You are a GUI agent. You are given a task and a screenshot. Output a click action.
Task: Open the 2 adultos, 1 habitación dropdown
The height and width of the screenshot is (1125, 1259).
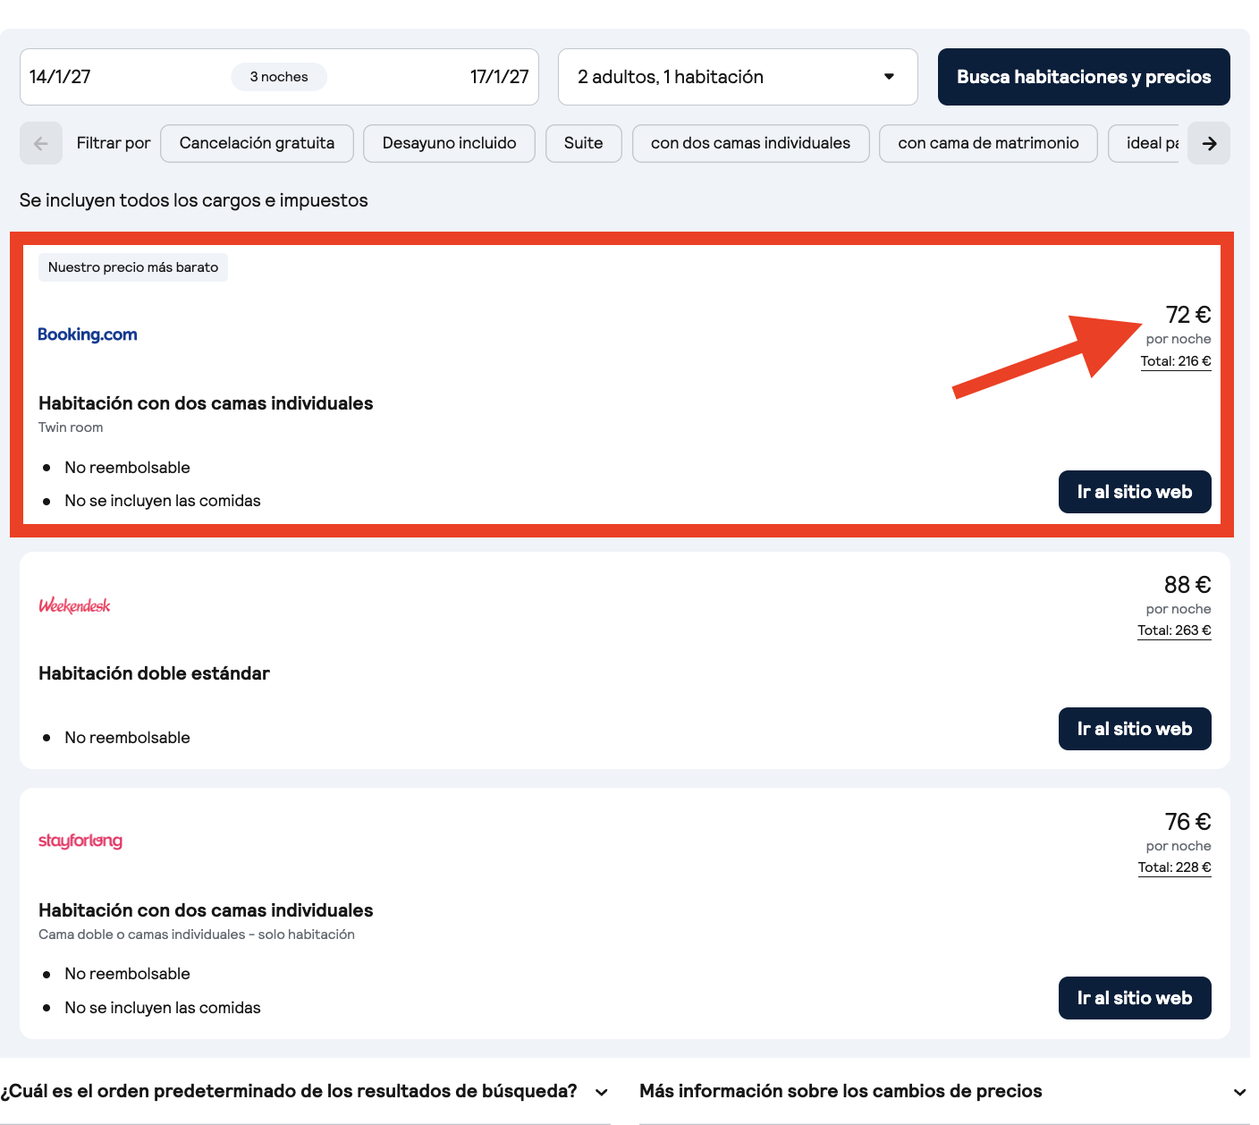pos(738,77)
